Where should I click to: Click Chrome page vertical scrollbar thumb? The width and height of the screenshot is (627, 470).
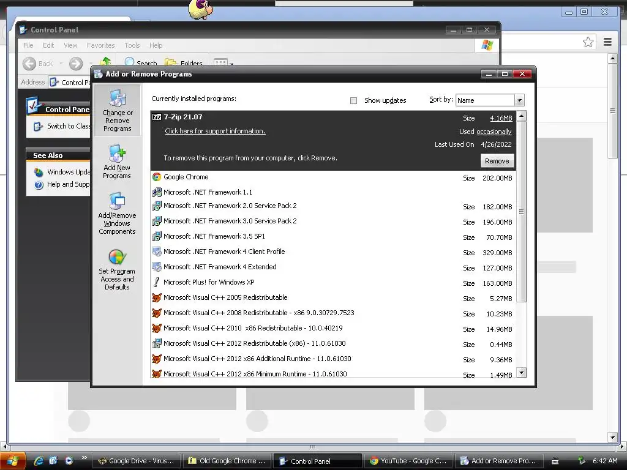(x=612, y=111)
